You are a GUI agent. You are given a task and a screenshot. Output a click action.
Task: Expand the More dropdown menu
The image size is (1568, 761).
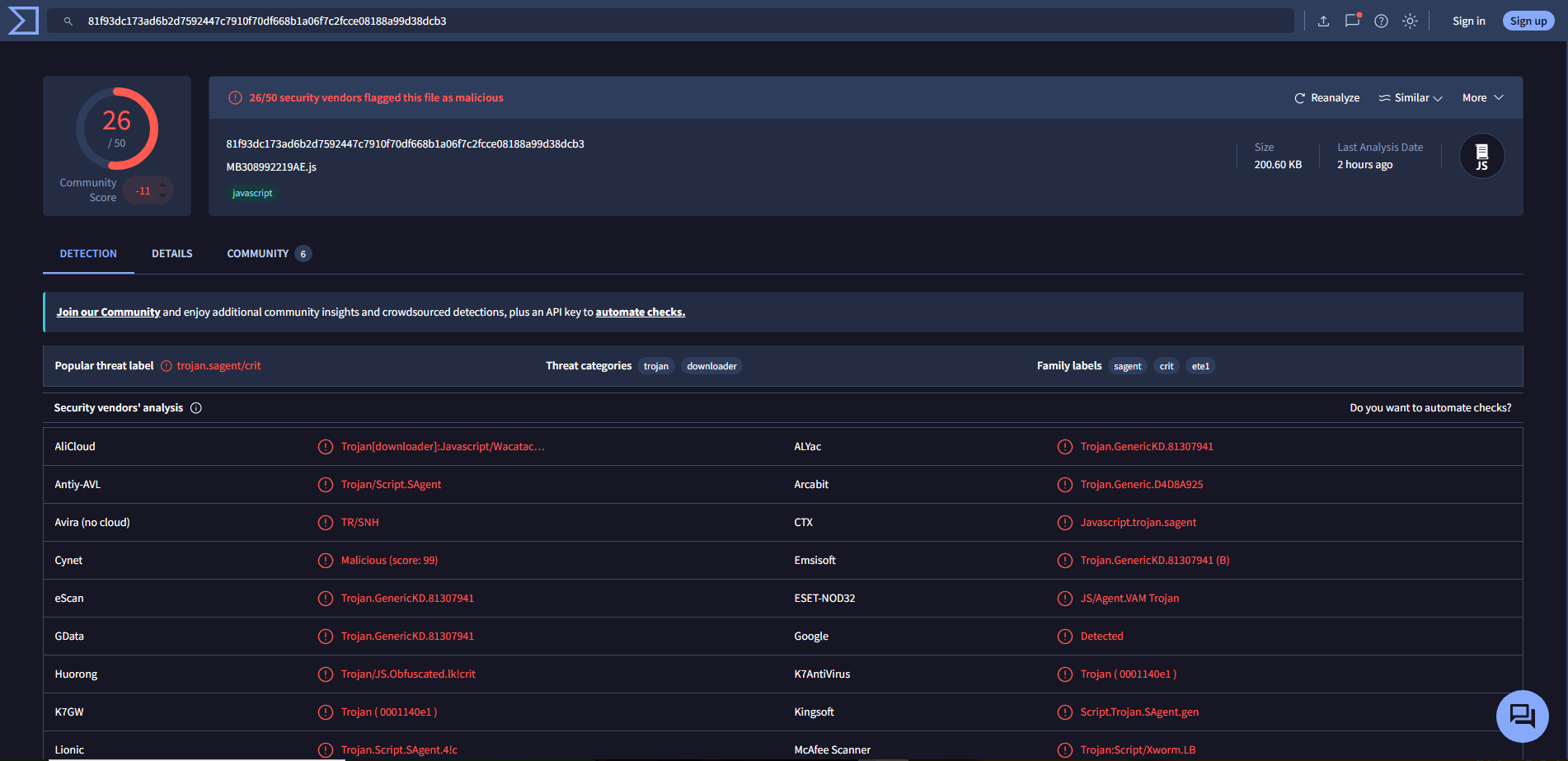click(x=1482, y=98)
